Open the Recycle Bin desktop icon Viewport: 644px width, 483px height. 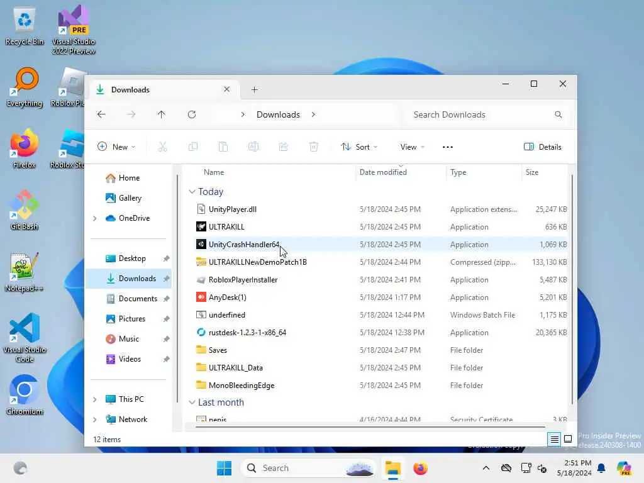tap(25, 25)
